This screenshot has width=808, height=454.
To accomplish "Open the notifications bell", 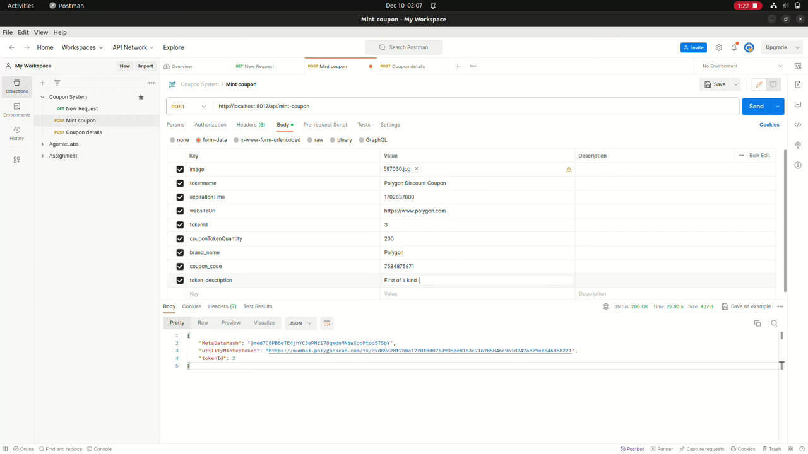I will coord(734,47).
